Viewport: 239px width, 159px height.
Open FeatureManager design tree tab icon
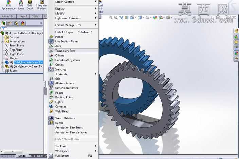tap(3, 23)
